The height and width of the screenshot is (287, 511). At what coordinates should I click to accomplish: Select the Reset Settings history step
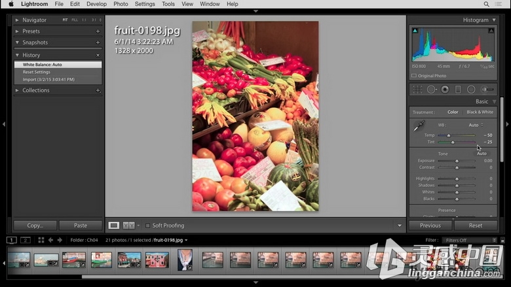58,72
